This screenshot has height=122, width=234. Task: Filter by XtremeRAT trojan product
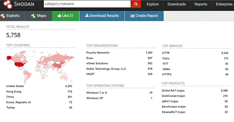tap(174, 112)
